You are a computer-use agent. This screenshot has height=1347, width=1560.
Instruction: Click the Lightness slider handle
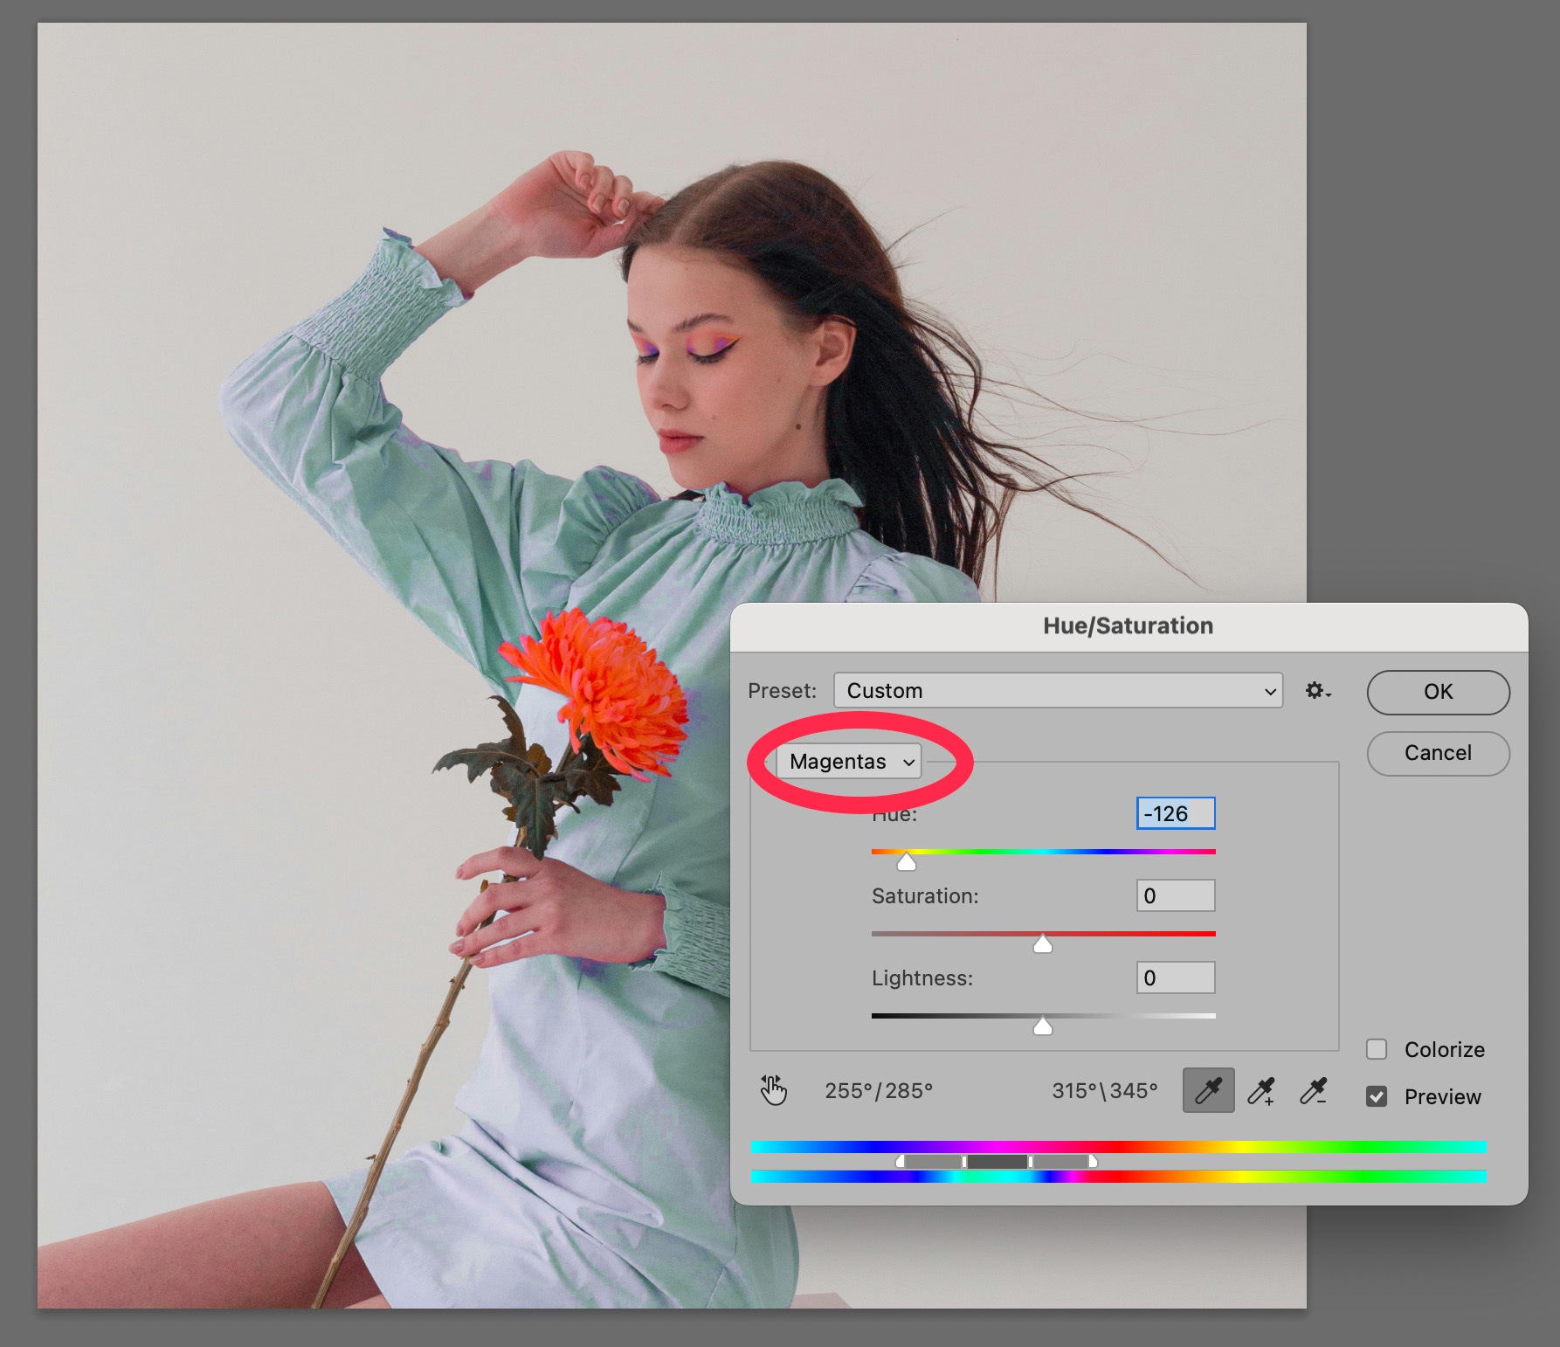coord(1043,1026)
